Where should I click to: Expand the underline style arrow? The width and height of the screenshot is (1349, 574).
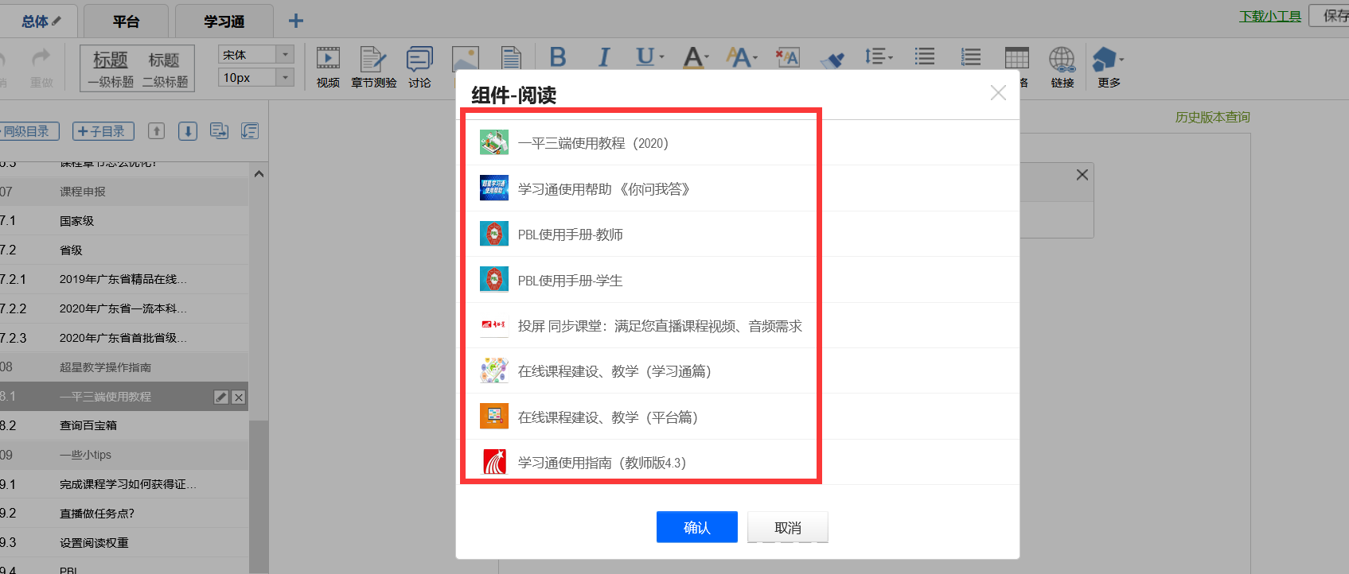click(661, 57)
